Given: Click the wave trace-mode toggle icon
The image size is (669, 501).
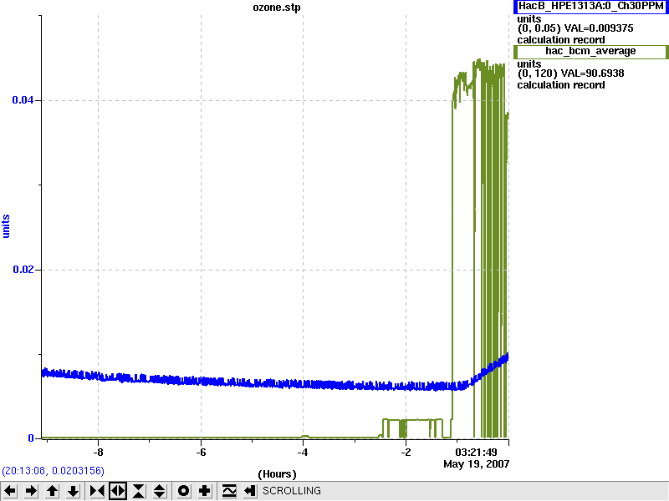Looking at the screenshot, I should click(x=229, y=491).
